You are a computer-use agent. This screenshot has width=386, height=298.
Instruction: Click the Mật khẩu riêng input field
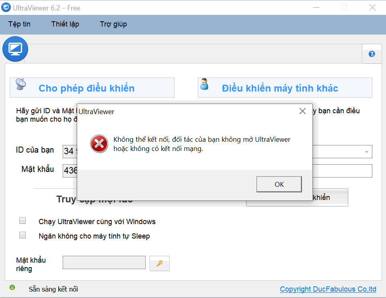pos(104,263)
